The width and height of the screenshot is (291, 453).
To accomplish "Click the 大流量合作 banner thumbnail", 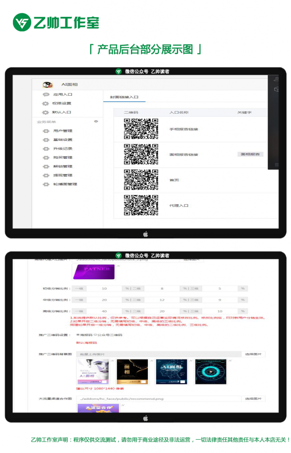I will (98, 408).
